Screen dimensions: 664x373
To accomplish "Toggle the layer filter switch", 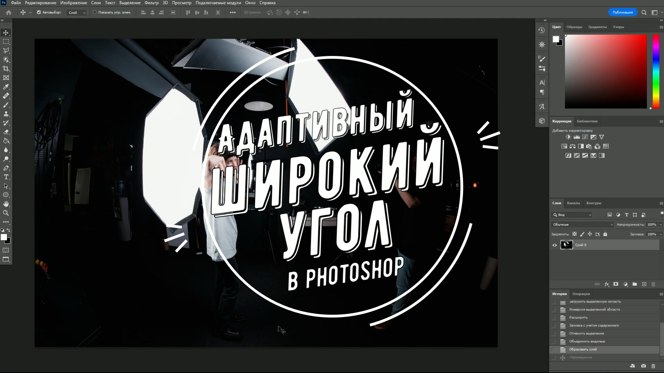I will 662,214.
